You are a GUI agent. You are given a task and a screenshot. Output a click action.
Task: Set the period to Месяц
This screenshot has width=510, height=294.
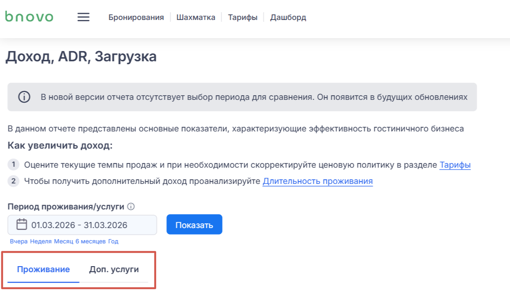(63, 242)
